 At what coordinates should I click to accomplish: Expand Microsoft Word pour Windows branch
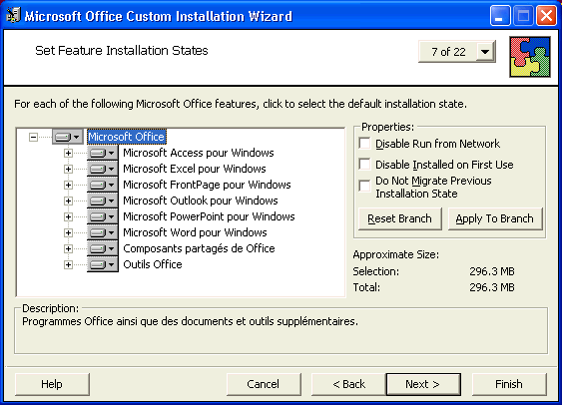pyautogui.click(x=68, y=232)
